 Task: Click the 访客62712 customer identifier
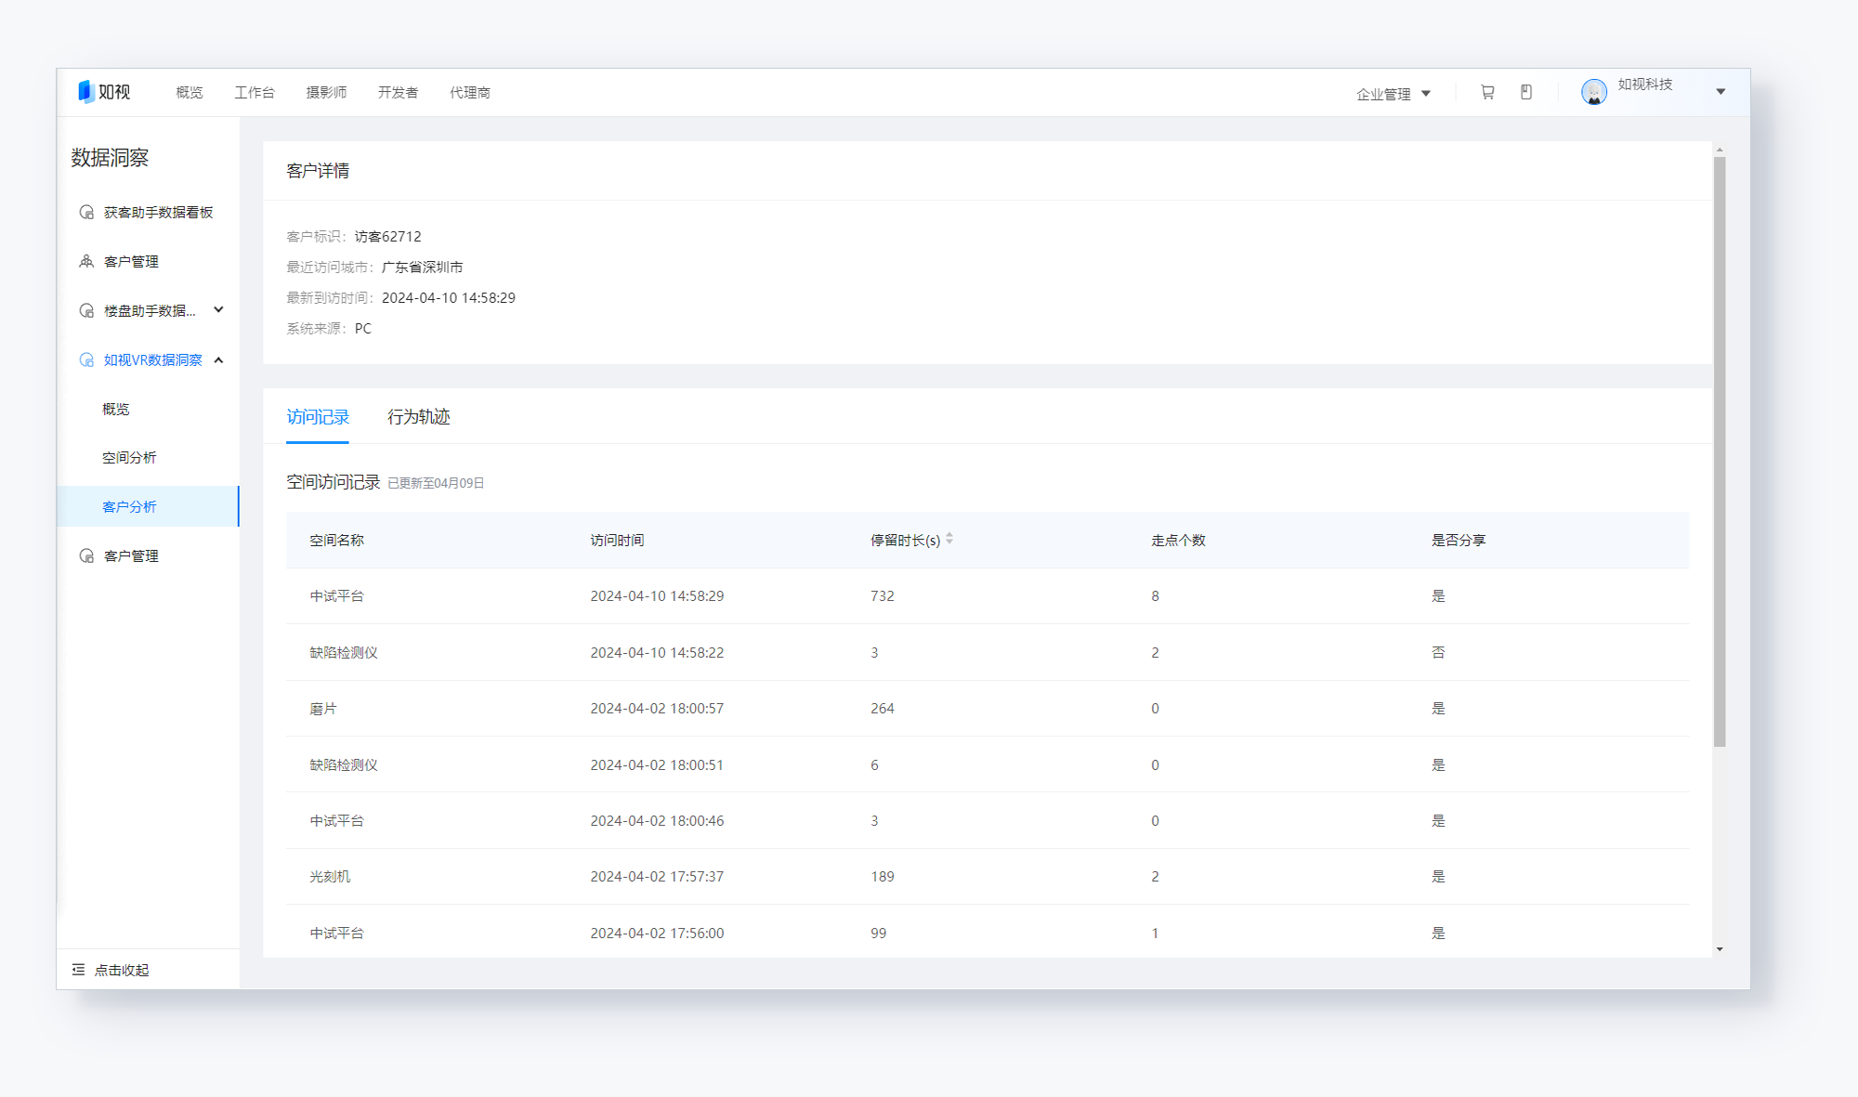[x=387, y=236]
